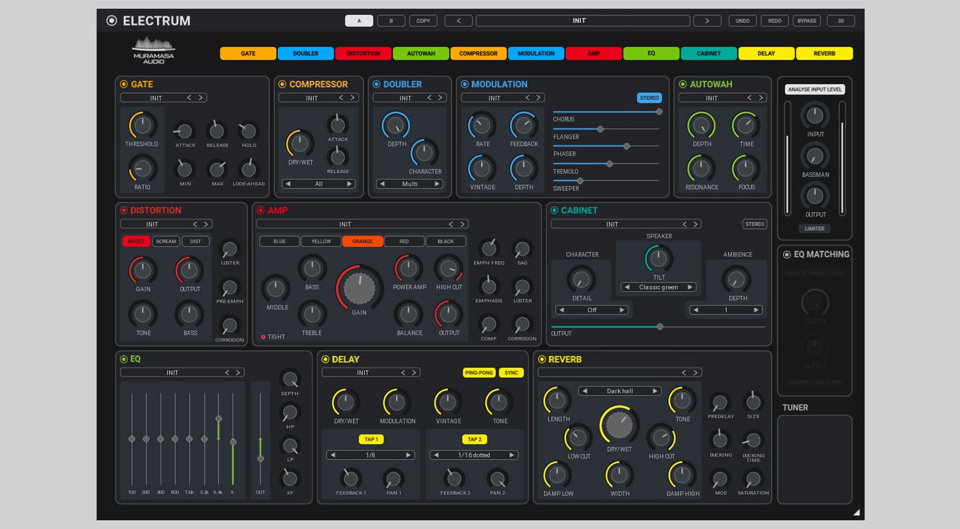Switch to preset slot B
The image size is (960, 529).
point(391,21)
